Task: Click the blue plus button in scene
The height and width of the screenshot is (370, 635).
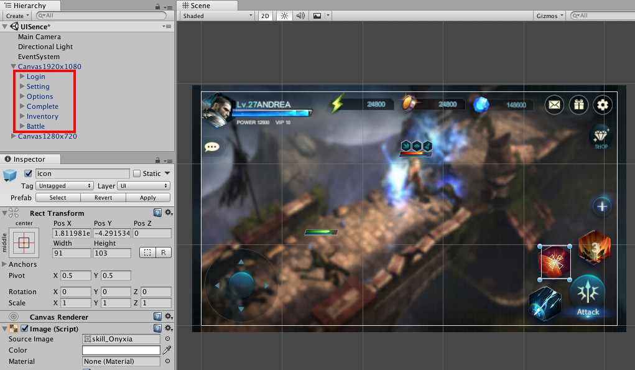Action: coord(602,206)
